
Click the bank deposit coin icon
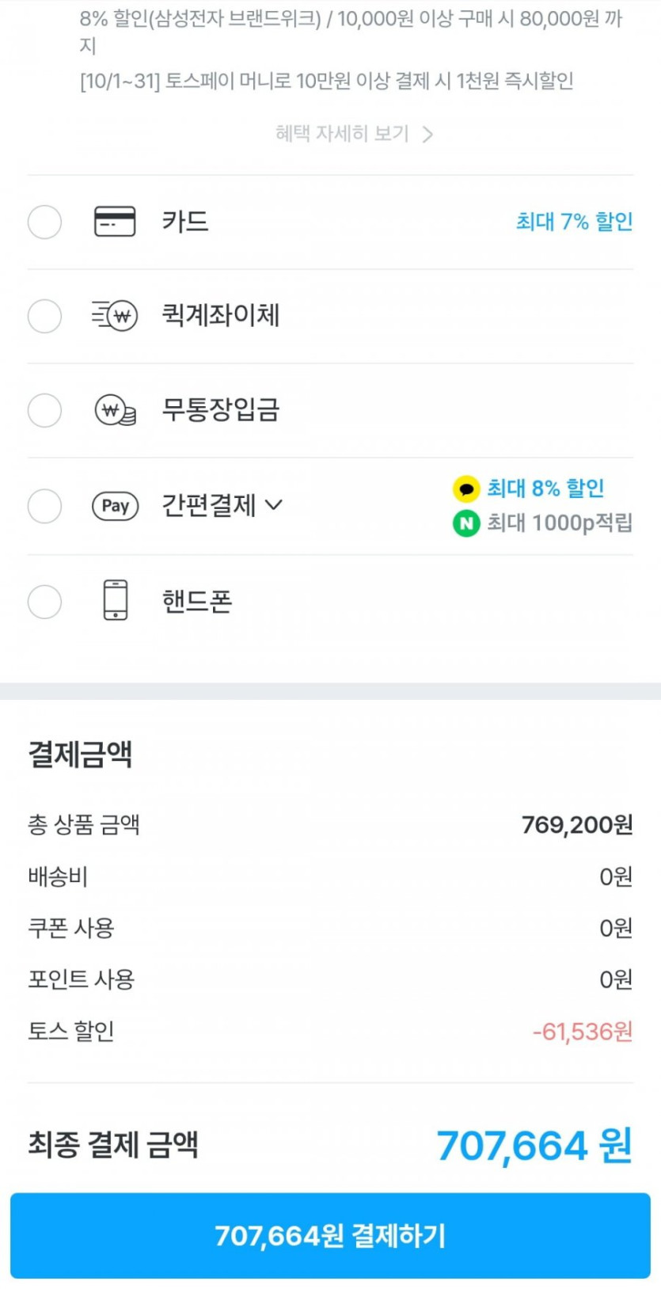116,411
